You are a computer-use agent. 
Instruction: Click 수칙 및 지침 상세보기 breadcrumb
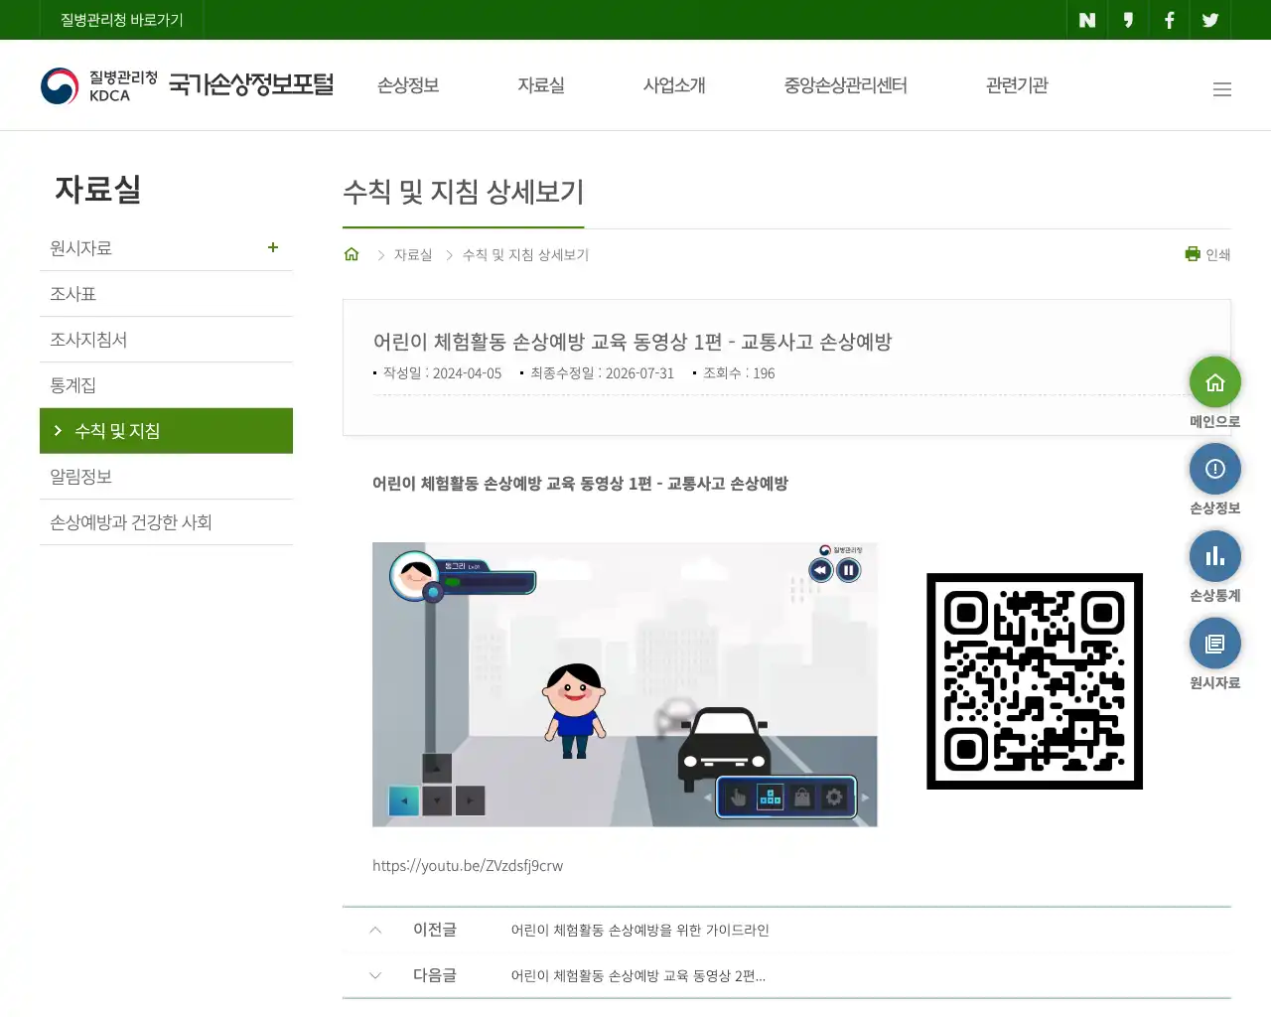(525, 255)
